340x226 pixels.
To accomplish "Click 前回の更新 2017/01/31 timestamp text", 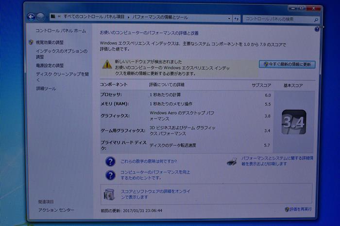I will pyautogui.click(x=132, y=211).
